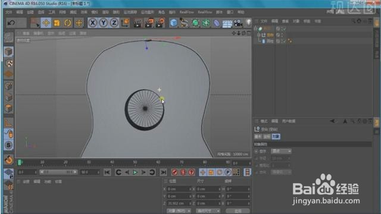Viewport: 381px width, 214px height.
Task: Click the Undo arrow icon
Action: point(11,23)
